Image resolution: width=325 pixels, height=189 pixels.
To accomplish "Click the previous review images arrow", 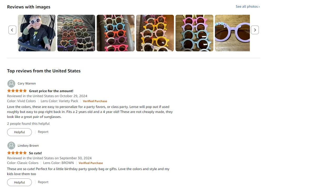I will point(12,30).
